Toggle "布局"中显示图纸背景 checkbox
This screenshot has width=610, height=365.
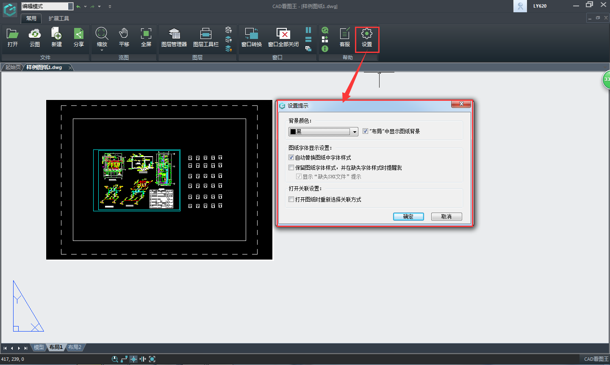coord(366,131)
